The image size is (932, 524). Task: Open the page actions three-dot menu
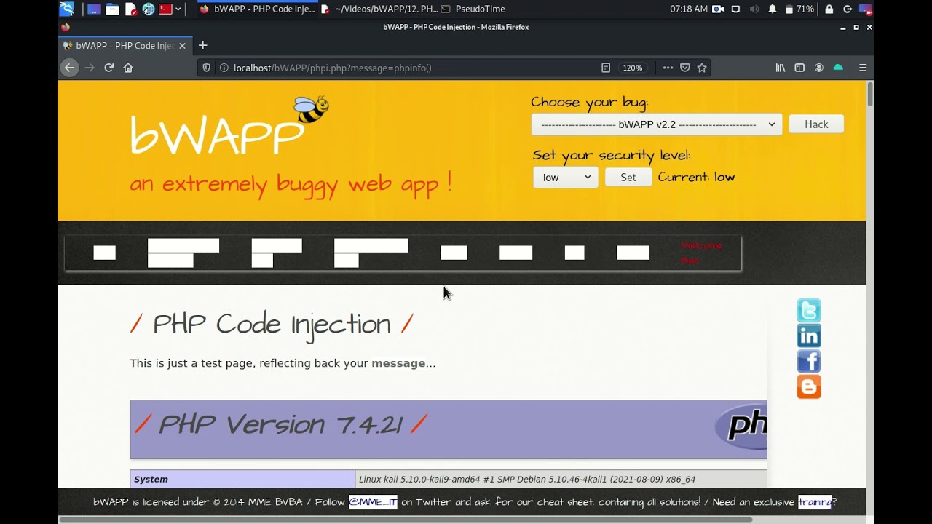(x=668, y=68)
